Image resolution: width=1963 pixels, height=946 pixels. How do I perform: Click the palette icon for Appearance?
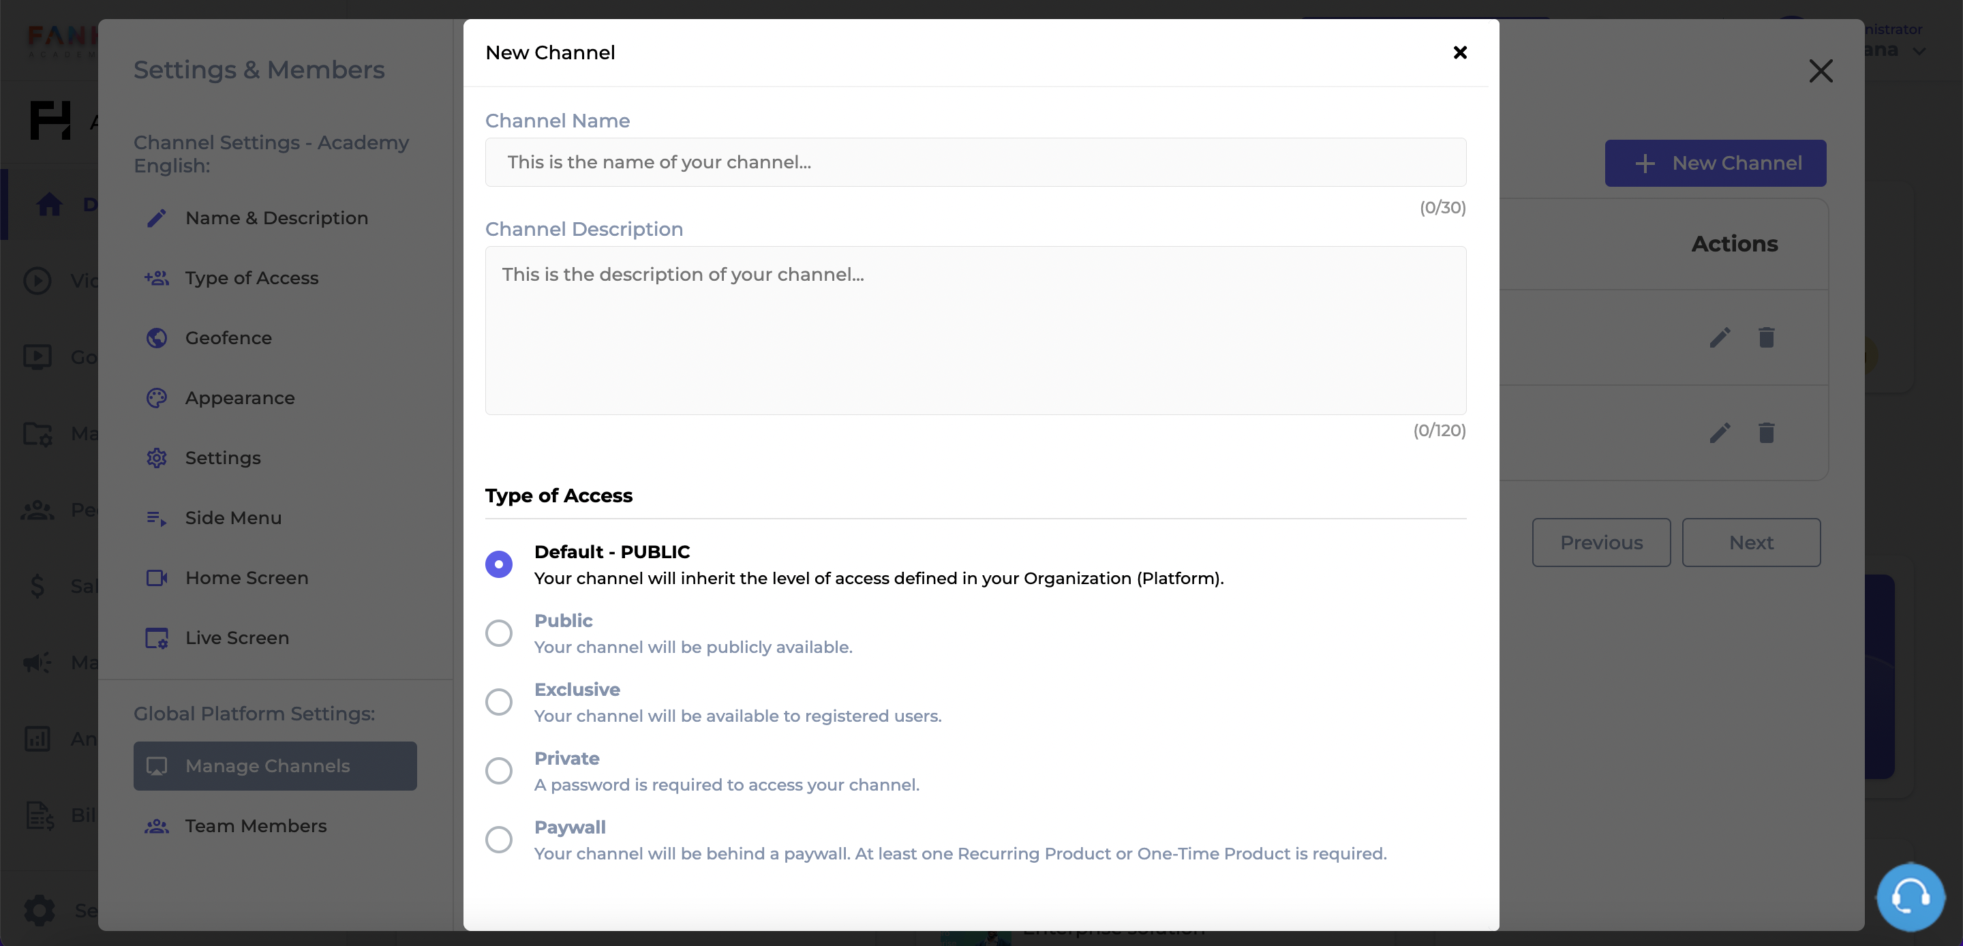pyautogui.click(x=156, y=399)
